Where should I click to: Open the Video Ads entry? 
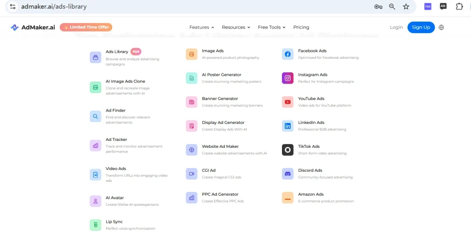(115, 169)
